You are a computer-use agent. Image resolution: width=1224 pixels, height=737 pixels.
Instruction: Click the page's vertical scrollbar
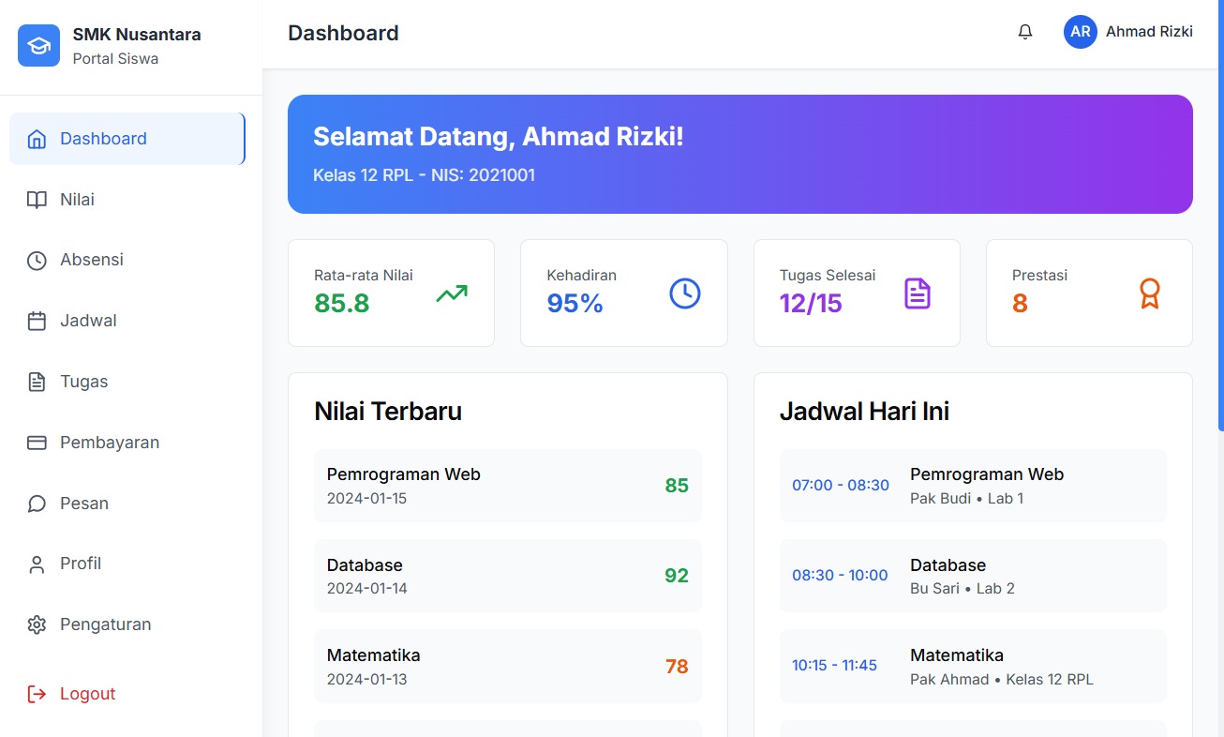tap(1219, 216)
